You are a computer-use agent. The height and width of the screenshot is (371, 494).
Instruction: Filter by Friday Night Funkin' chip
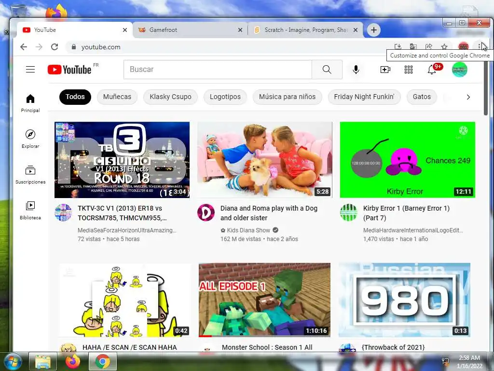(x=364, y=97)
